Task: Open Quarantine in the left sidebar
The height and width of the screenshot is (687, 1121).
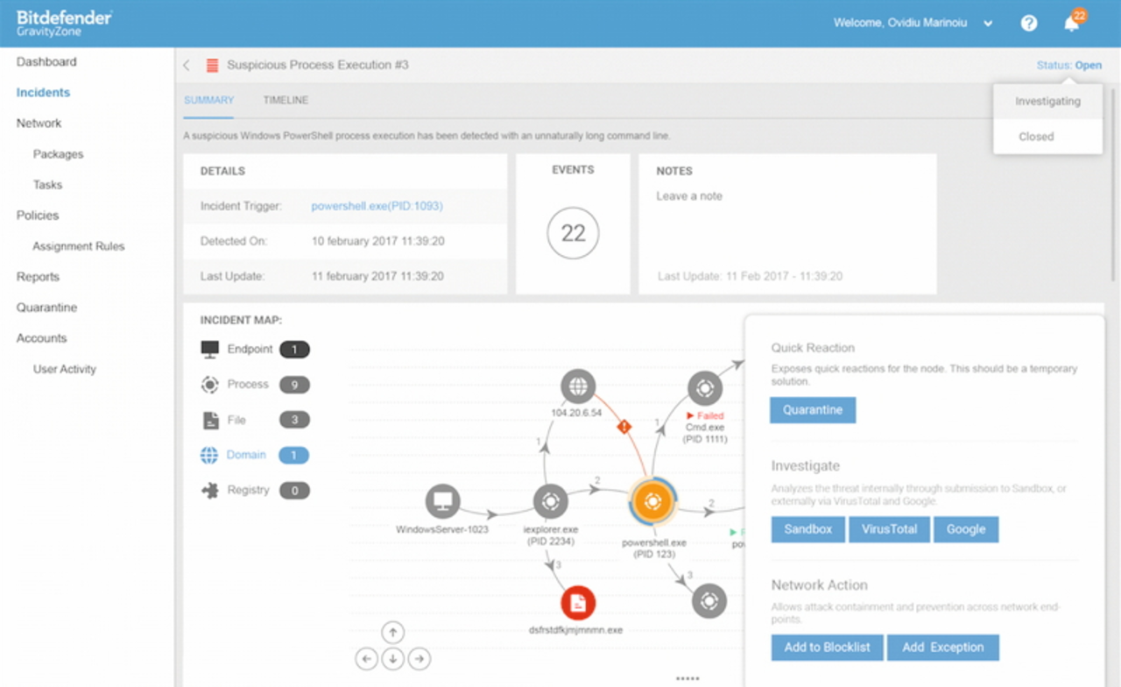Action: tap(46, 308)
